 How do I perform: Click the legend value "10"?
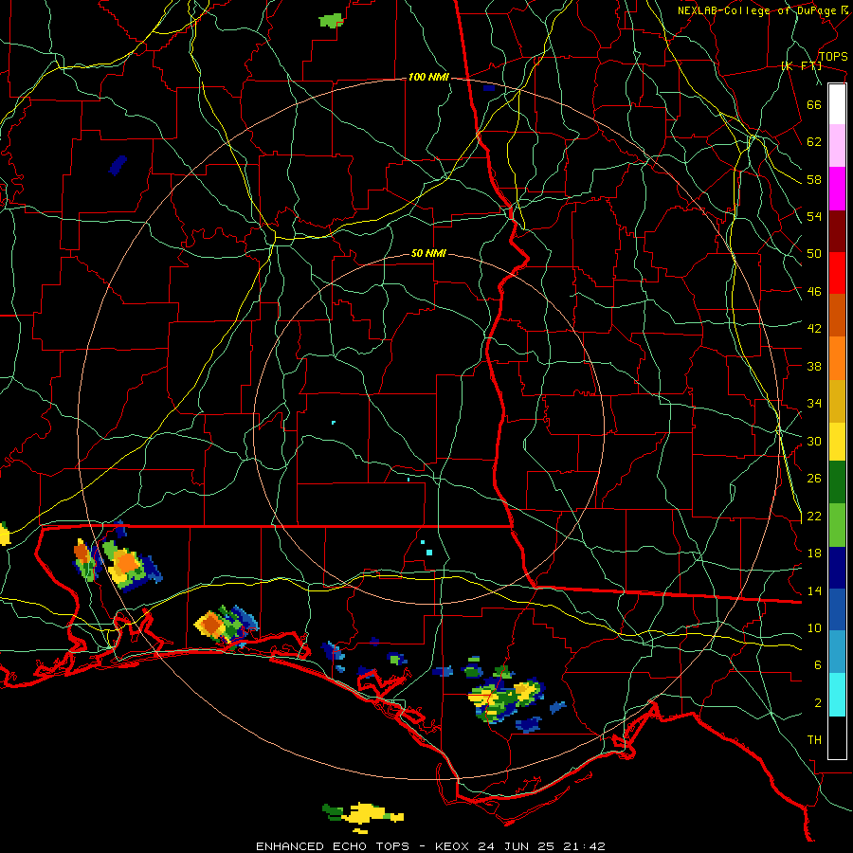tap(814, 628)
